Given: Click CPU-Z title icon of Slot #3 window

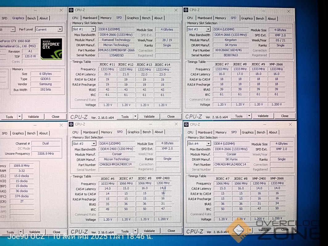Looking at the screenshot, I should [x=186, y=10].
